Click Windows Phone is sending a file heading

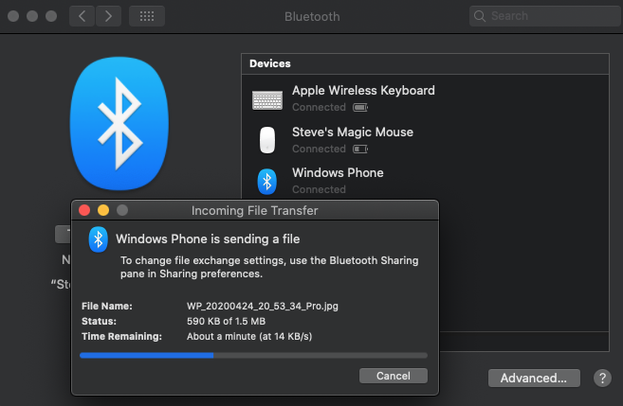point(208,239)
